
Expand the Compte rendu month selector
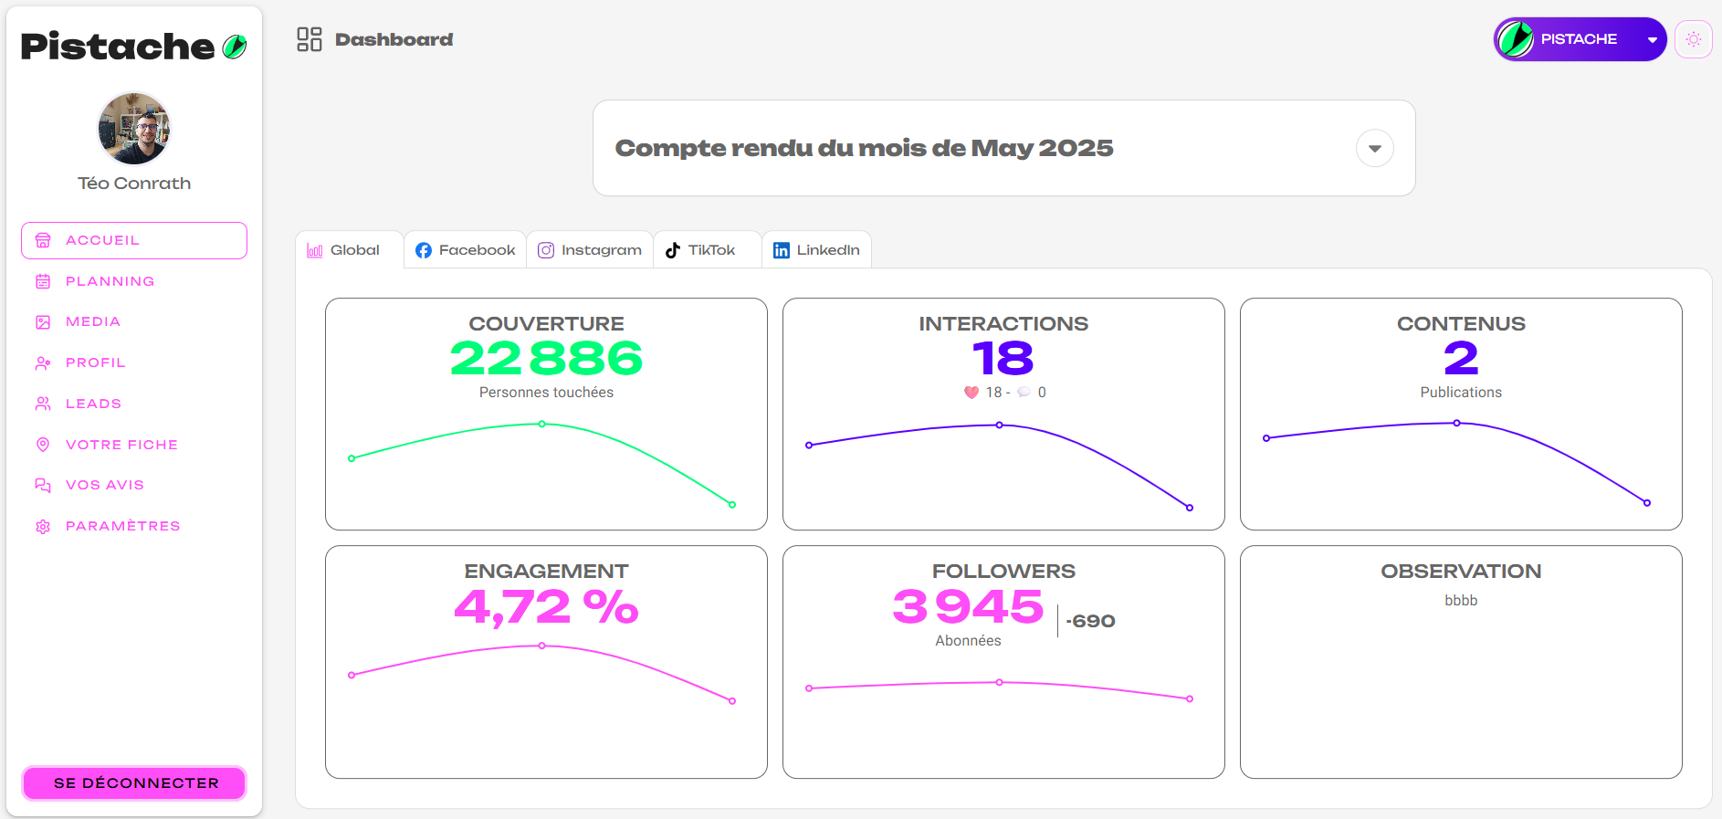pos(1374,148)
